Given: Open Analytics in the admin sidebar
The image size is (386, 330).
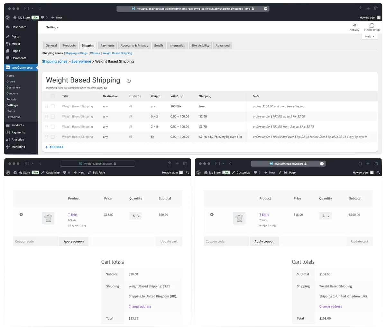Looking at the screenshot, I should [18, 140].
